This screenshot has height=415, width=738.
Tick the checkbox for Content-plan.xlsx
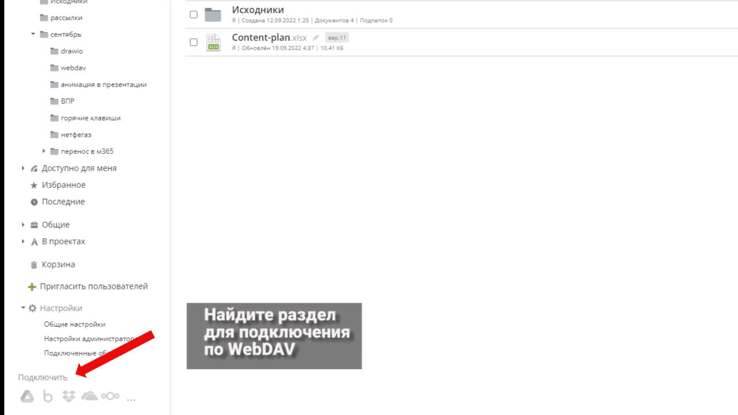[x=194, y=42]
